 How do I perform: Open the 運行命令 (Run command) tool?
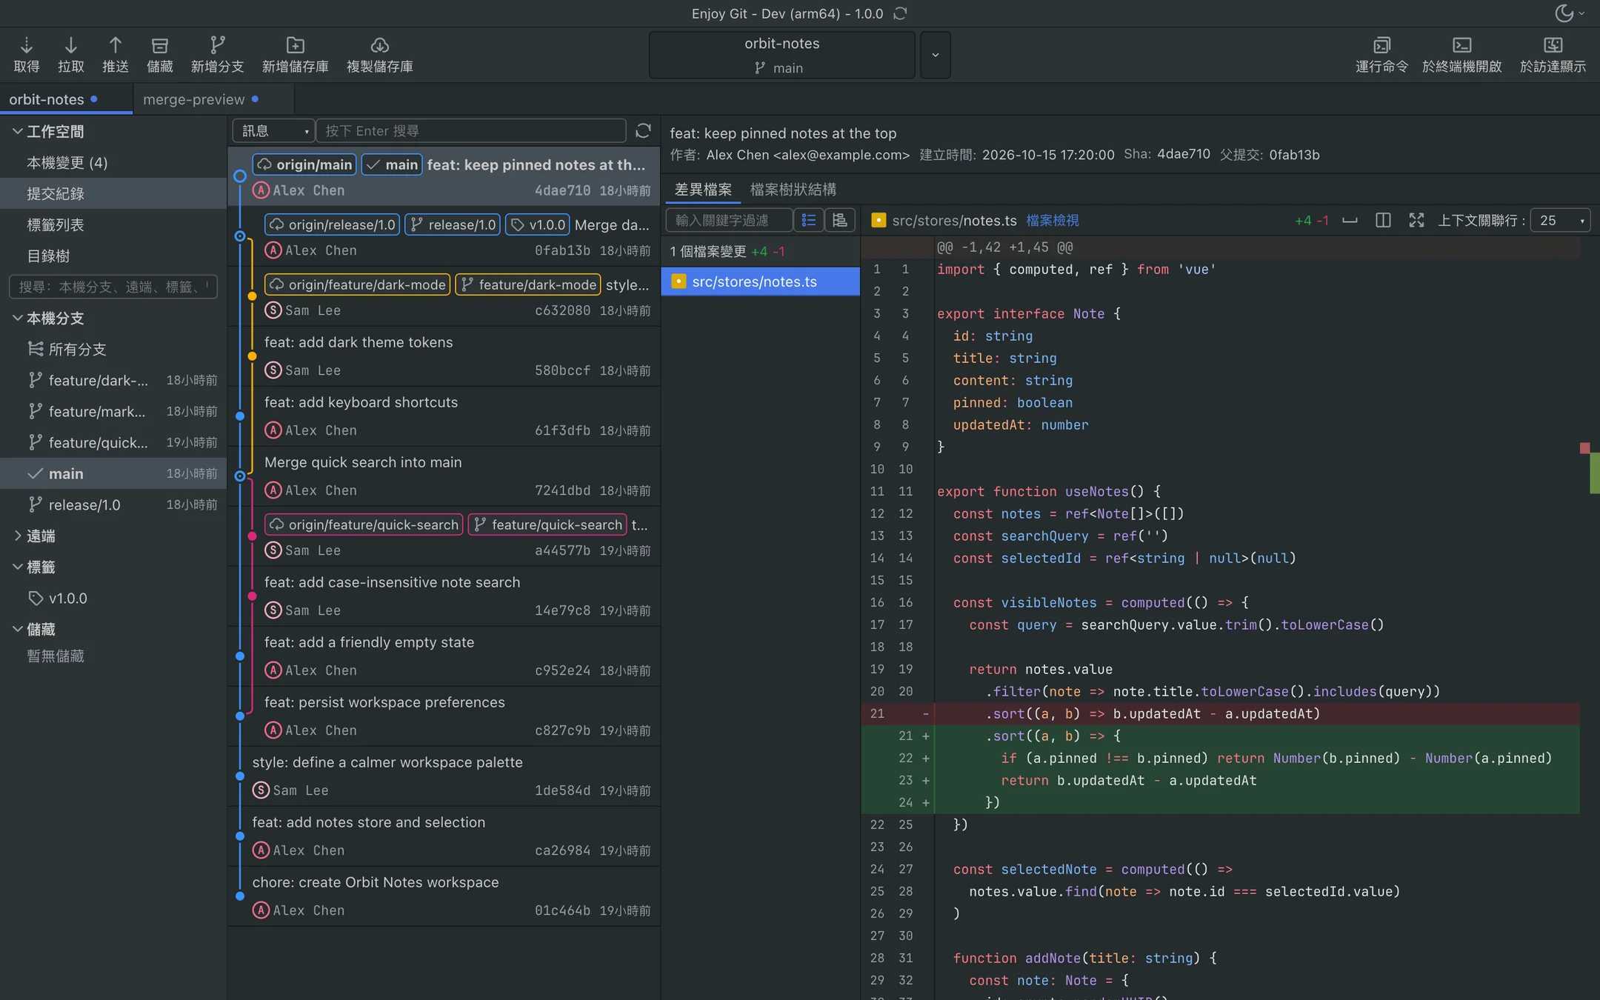[x=1381, y=46]
